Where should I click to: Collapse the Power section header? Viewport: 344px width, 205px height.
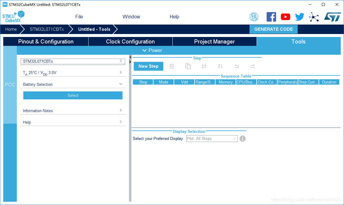coord(152,50)
